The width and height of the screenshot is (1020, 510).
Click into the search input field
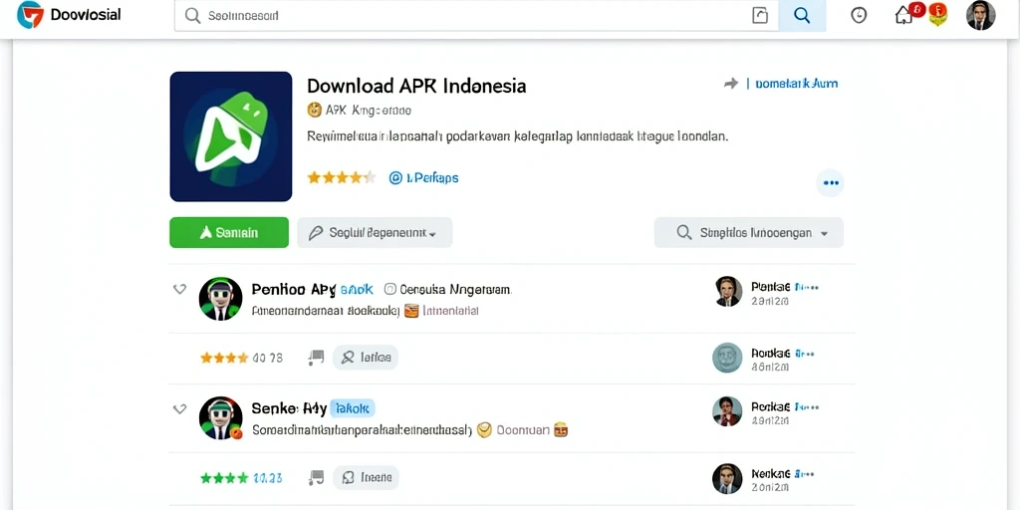tap(476, 16)
